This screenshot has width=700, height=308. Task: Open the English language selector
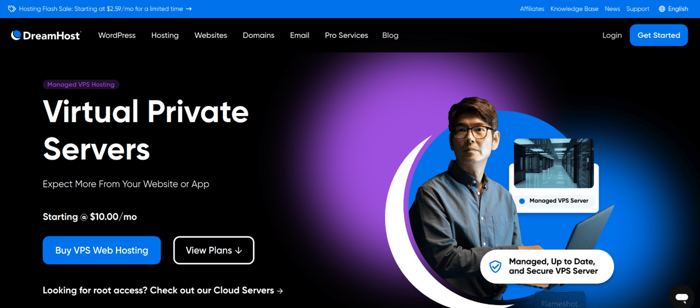point(674,9)
